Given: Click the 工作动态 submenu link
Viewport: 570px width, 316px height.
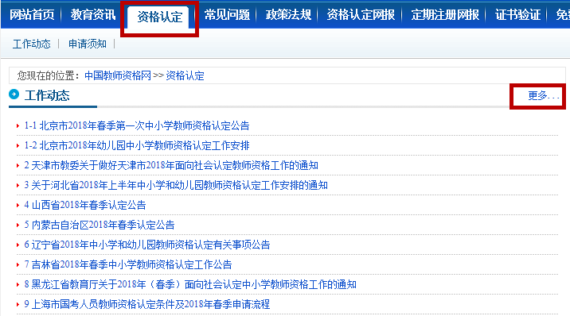Looking at the screenshot, I should tap(31, 44).
